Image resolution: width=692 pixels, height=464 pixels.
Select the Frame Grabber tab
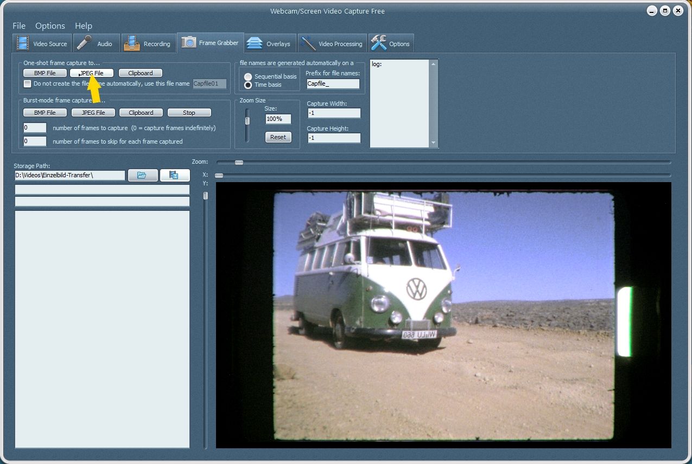click(x=211, y=43)
